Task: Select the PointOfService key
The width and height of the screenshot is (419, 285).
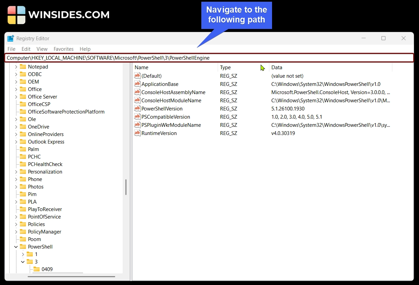Action: coord(44,216)
